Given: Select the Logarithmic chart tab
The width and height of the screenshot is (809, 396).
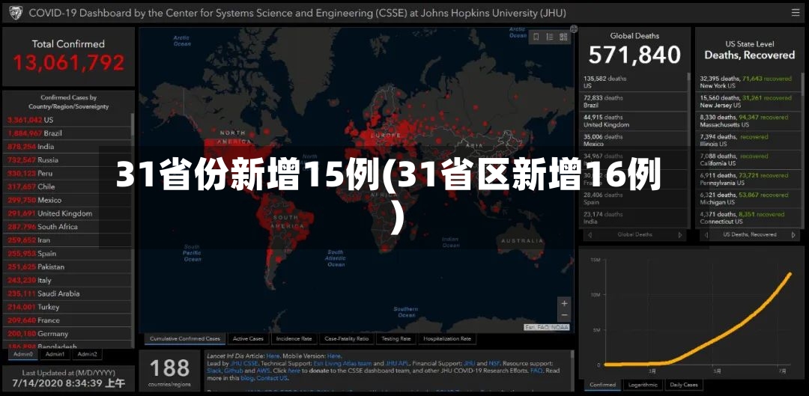Looking at the screenshot, I should tap(643, 385).
